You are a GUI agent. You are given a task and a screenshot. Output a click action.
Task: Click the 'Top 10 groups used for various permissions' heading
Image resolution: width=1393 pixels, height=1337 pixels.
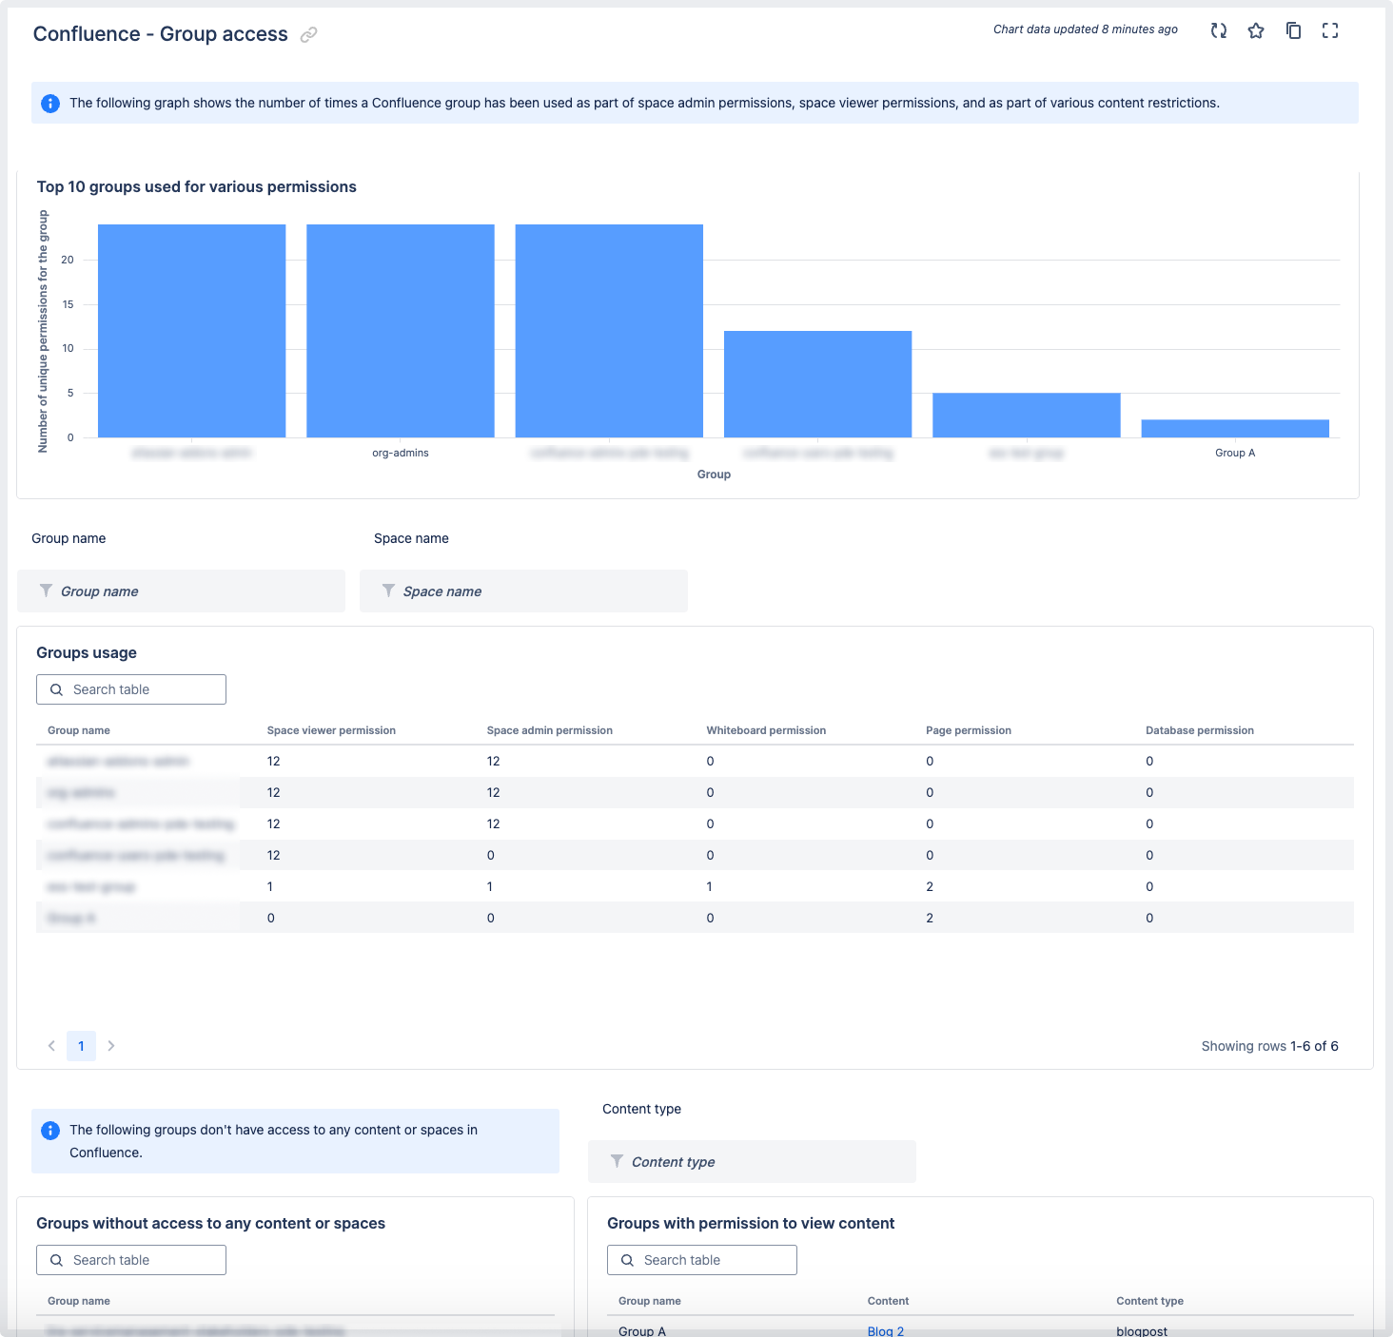tap(197, 186)
